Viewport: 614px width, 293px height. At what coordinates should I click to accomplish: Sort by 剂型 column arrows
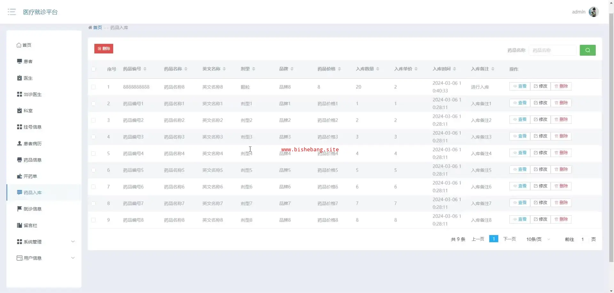(x=254, y=69)
